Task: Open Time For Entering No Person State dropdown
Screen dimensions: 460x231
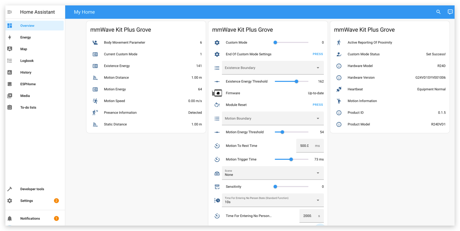Action: point(273,200)
